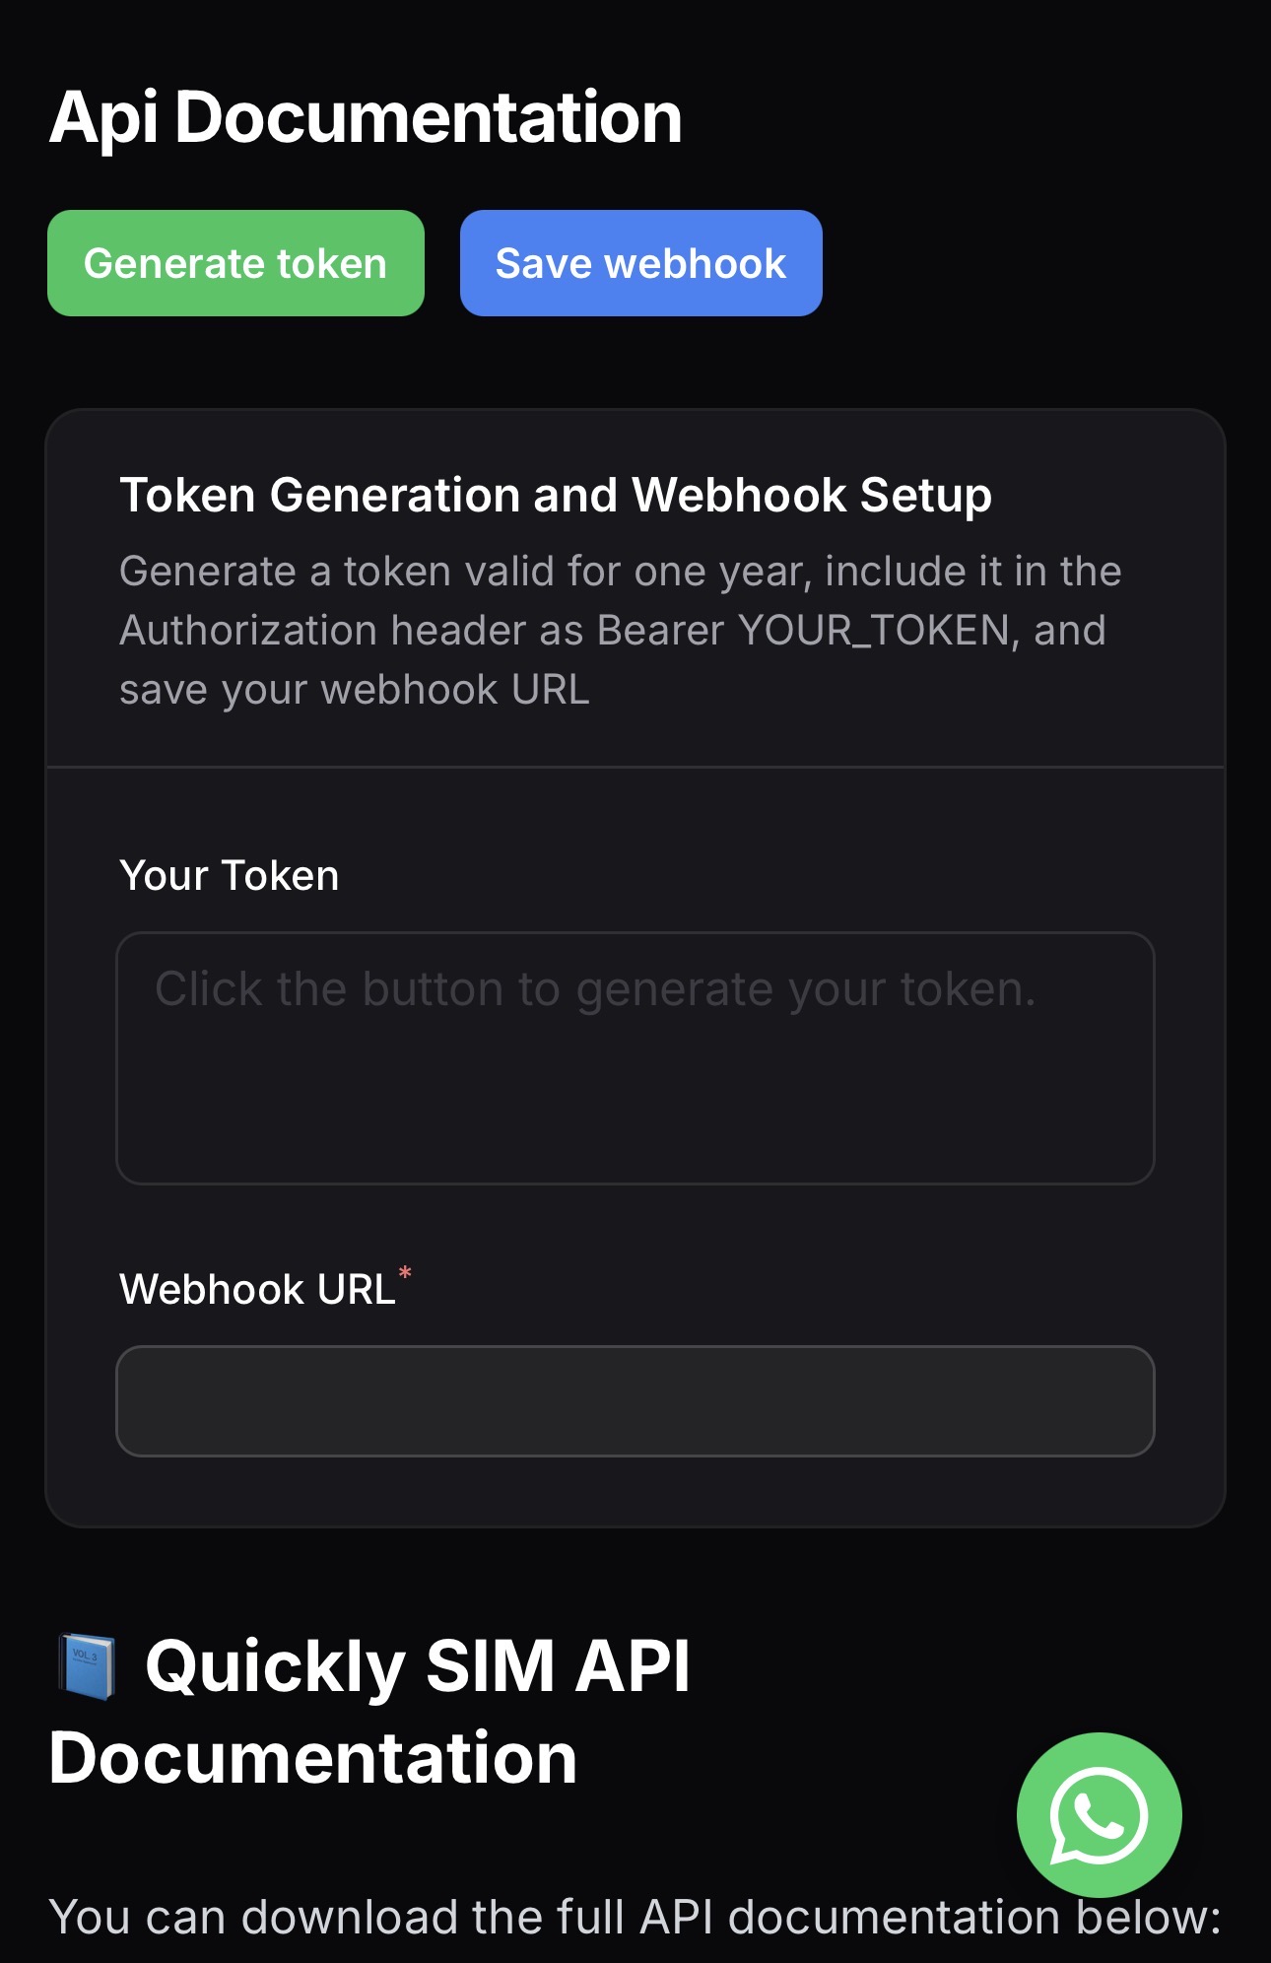This screenshot has width=1271, height=1963.
Task: Click the red required asterisk
Action: 405,1274
